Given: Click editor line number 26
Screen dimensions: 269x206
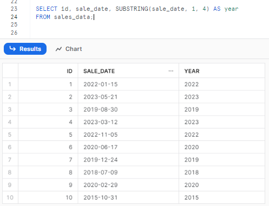Looking at the screenshot, I should 14,33.
